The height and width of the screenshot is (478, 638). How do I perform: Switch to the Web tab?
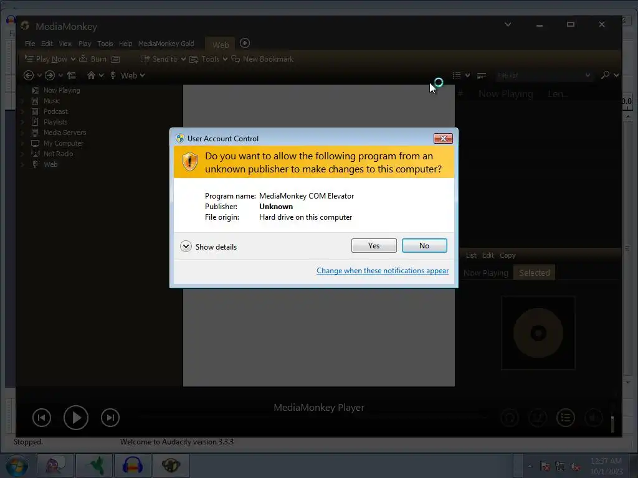221,45
